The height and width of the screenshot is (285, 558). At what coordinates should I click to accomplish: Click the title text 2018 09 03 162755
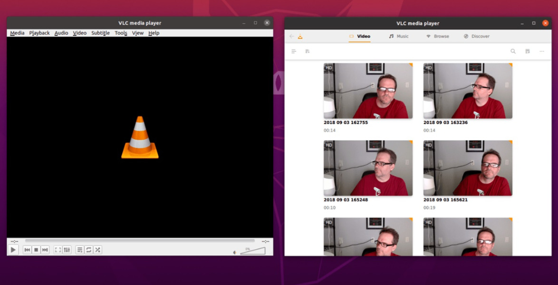coord(346,123)
